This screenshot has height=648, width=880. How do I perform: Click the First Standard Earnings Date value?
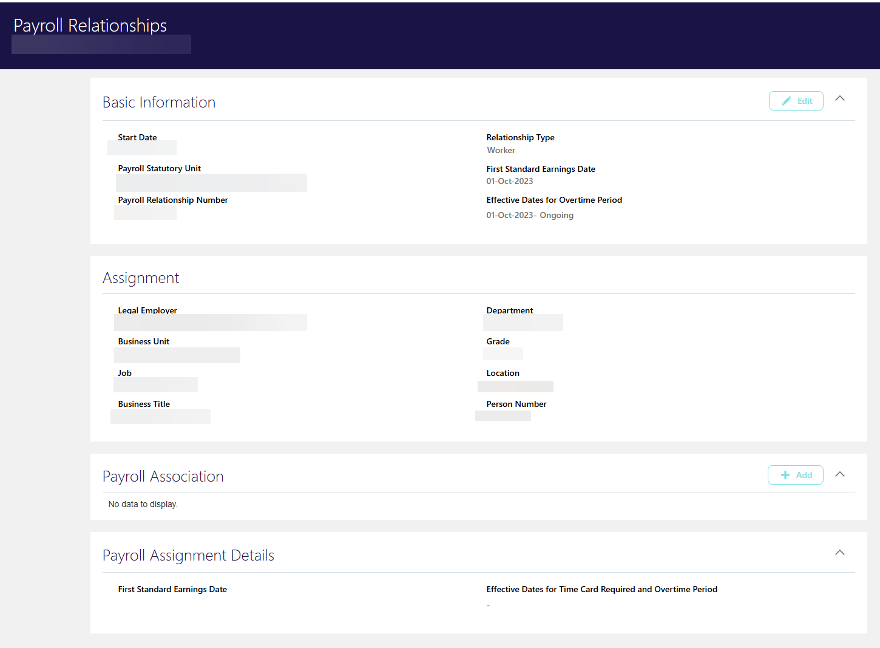510,181
